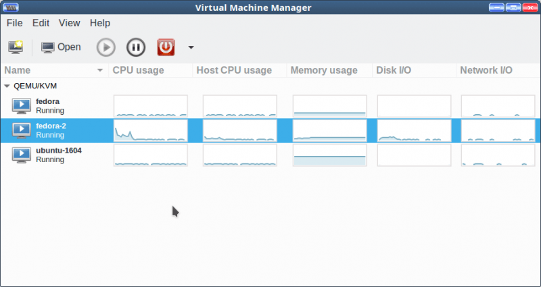Open the File menu
The image size is (541, 287).
coord(15,22)
